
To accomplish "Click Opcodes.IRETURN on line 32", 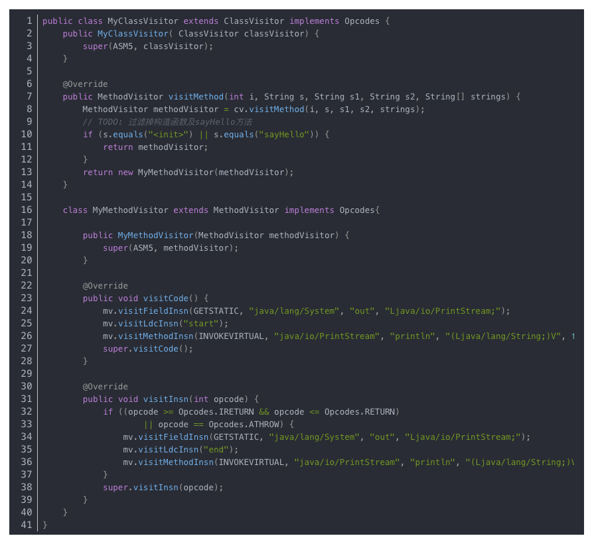I will [216, 412].
